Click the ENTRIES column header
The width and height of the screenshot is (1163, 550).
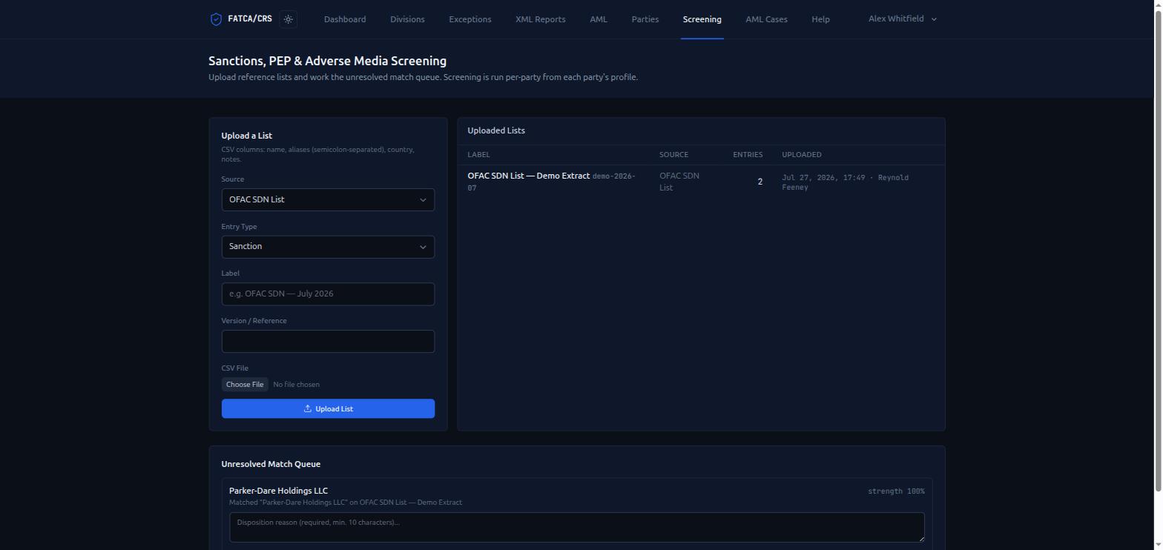[748, 154]
